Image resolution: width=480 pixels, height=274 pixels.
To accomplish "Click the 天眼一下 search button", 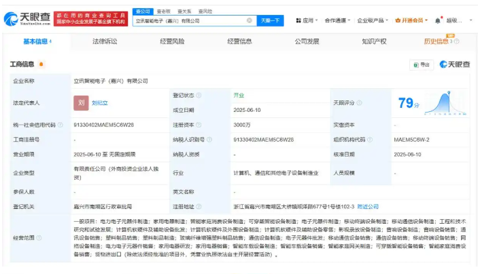I will [270, 20].
